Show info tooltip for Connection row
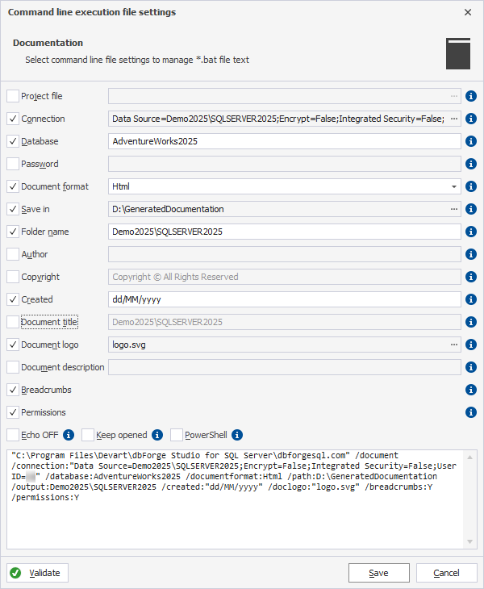 [x=471, y=119]
